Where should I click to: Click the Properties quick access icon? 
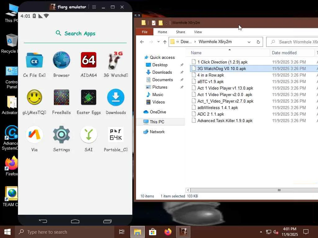(153, 23)
